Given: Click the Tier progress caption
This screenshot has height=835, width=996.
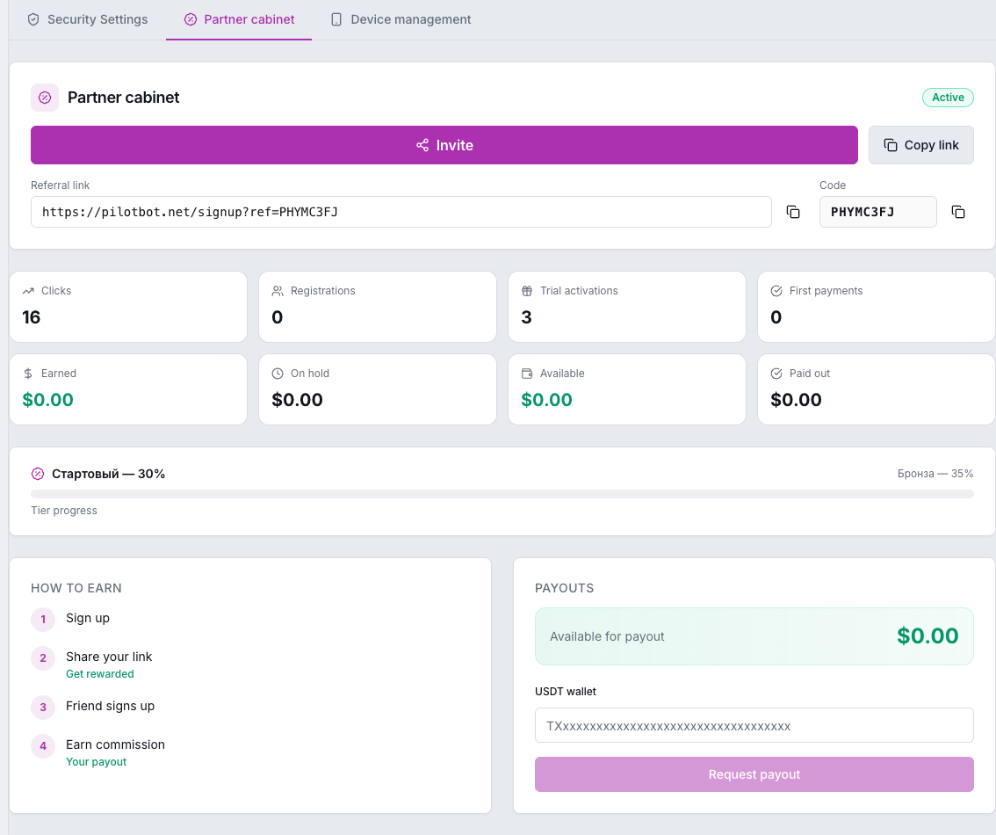Looking at the screenshot, I should coord(64,511).
